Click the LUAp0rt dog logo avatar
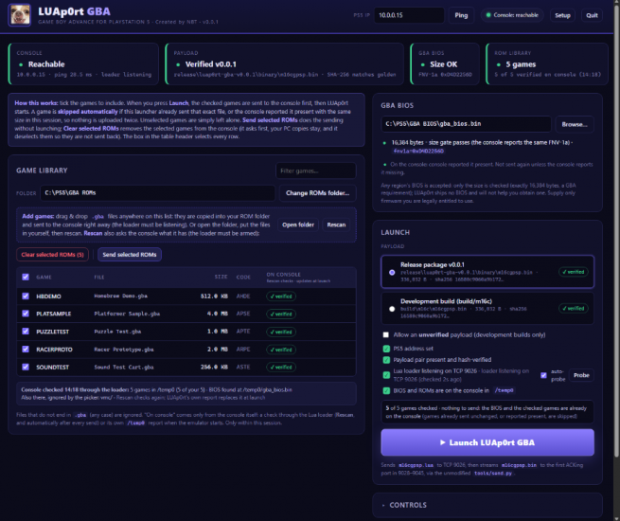This screenshot has width=620, height=521. 19,15
